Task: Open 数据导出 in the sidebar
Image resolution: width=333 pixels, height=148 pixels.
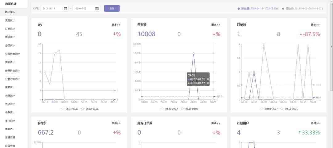Action: tap(10, 146)
